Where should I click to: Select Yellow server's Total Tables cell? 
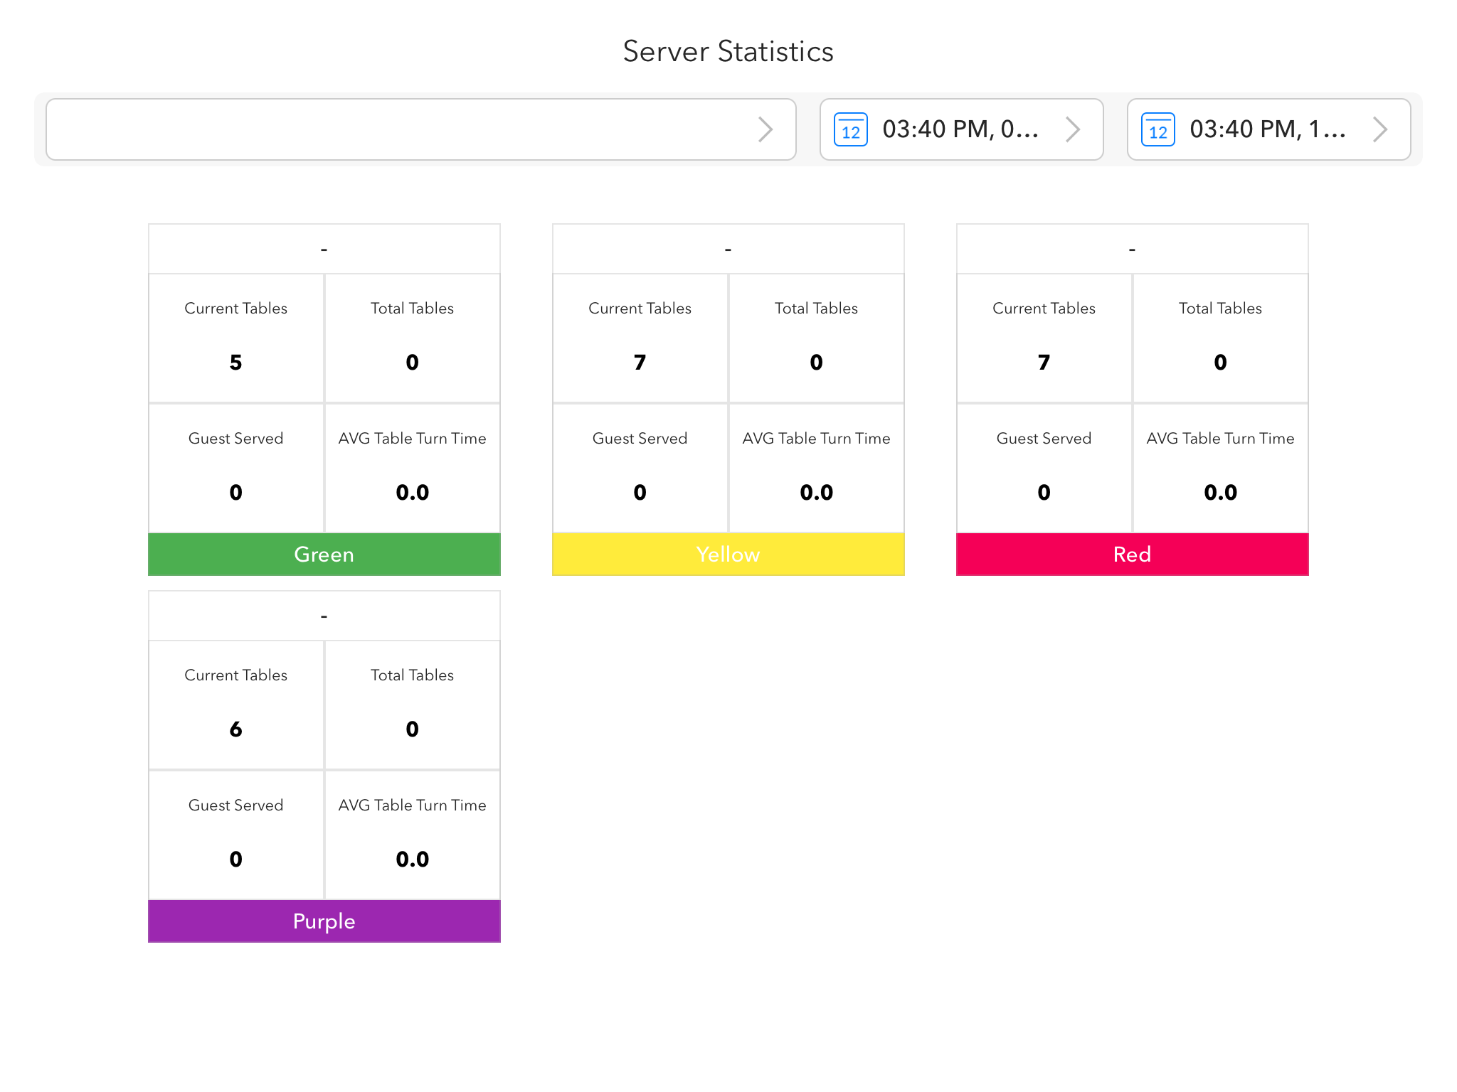coord(816,338)
